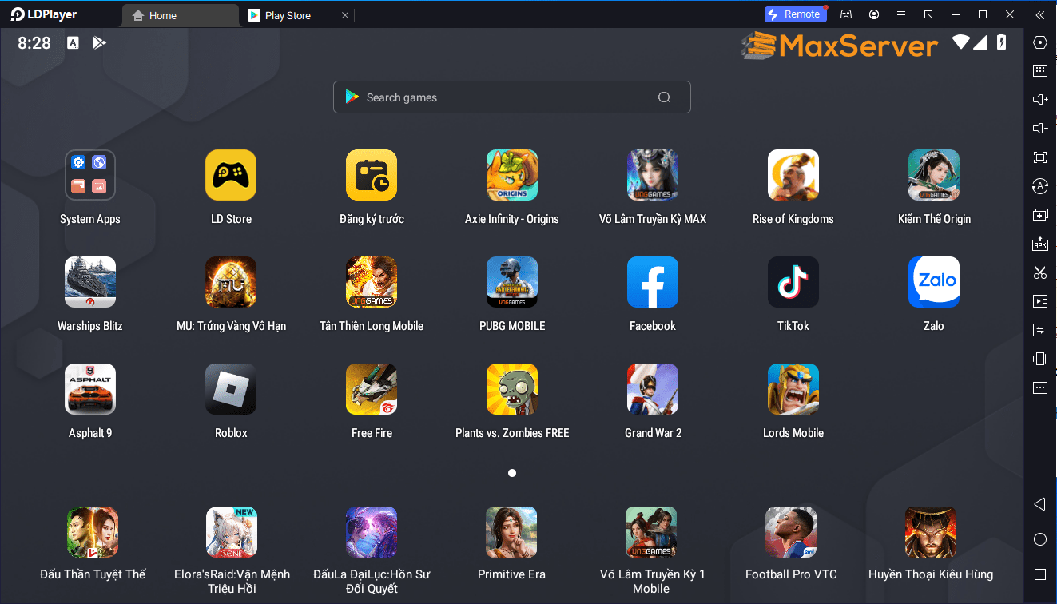Switch to the Play Store tab

pos(288,15)
